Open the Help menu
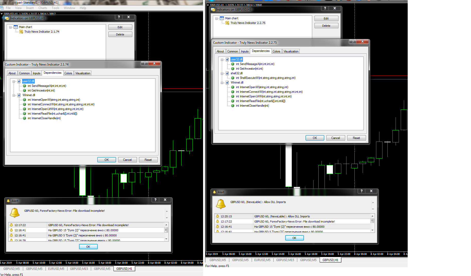The height and width of the screenshot is (276, 471). (x=83, y=8)
